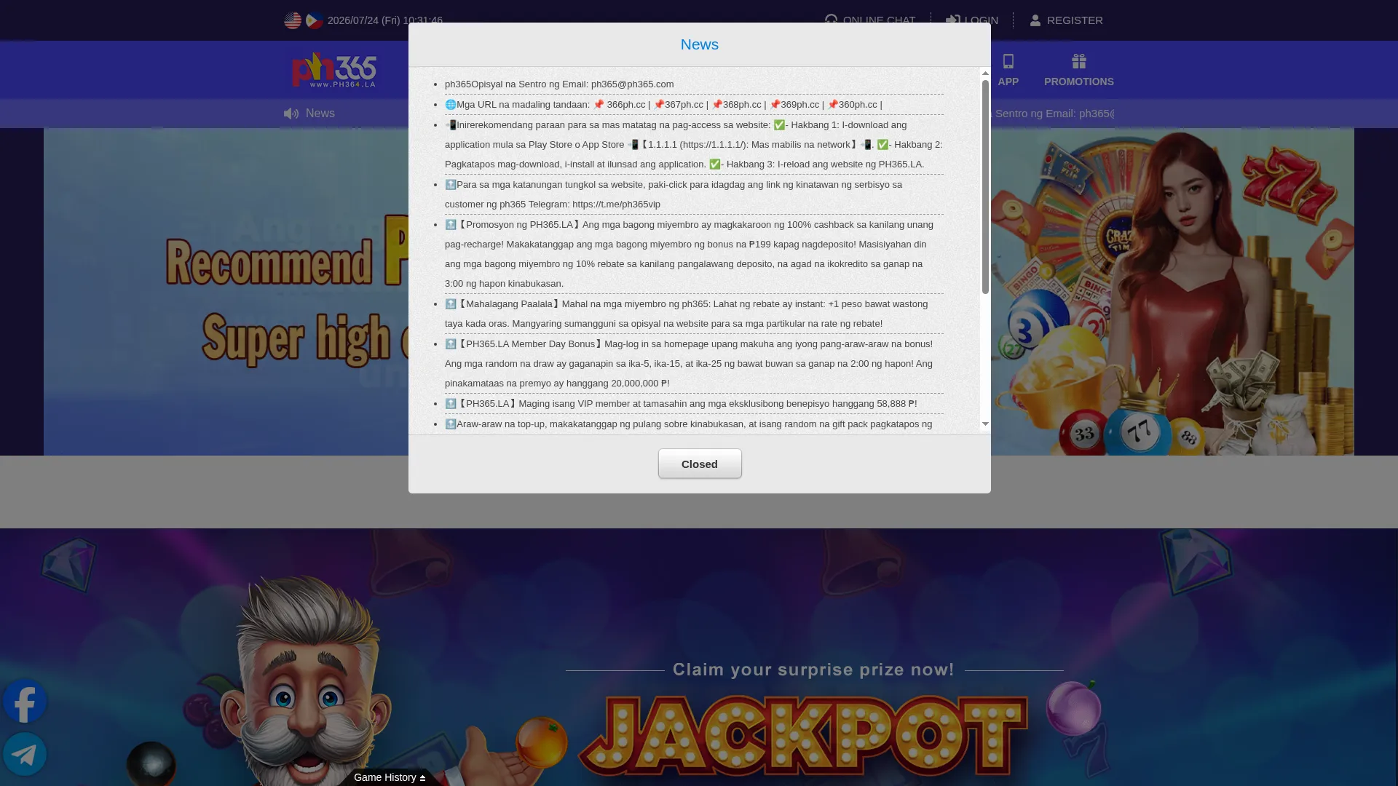Click the 367ph.cc URL text
The width and height of the screenshot is (1398, 786).
684,105
